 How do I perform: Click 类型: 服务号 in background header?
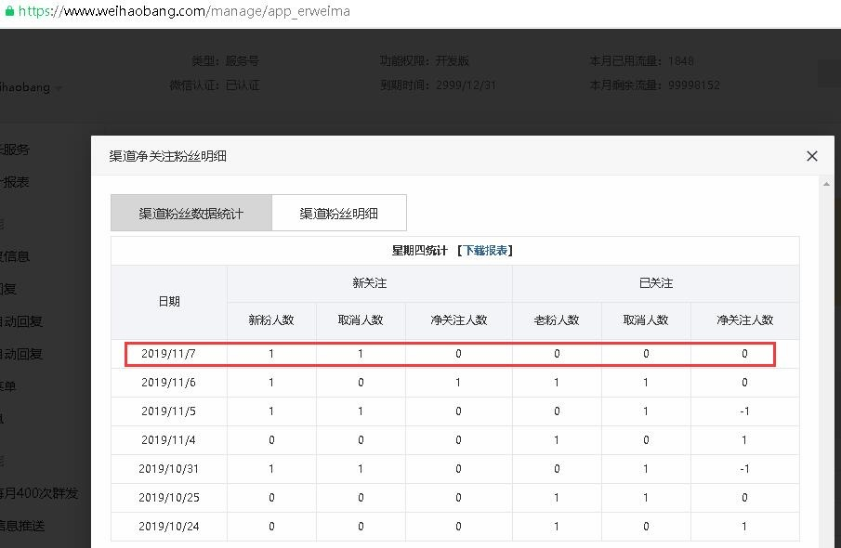[x=225, y=61]
